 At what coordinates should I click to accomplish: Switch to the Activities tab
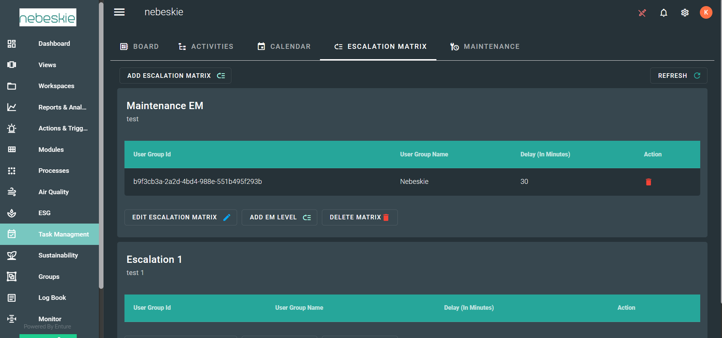coord(206,47)
